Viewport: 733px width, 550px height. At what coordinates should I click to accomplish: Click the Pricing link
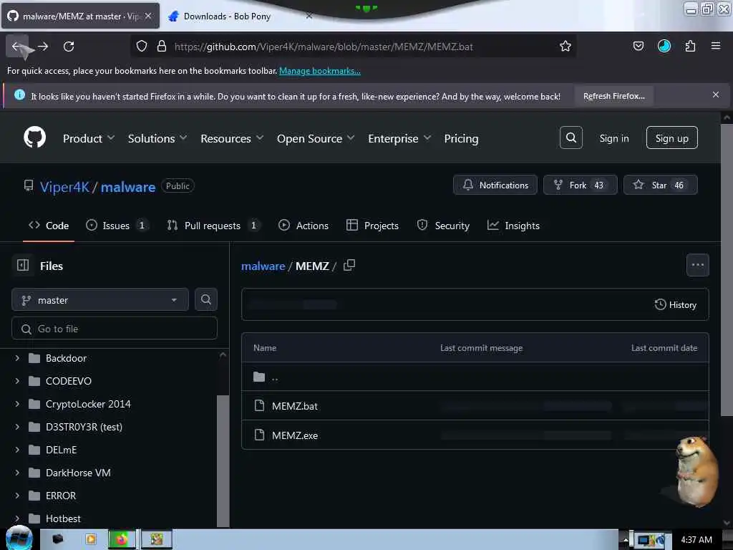click(461, 138)
